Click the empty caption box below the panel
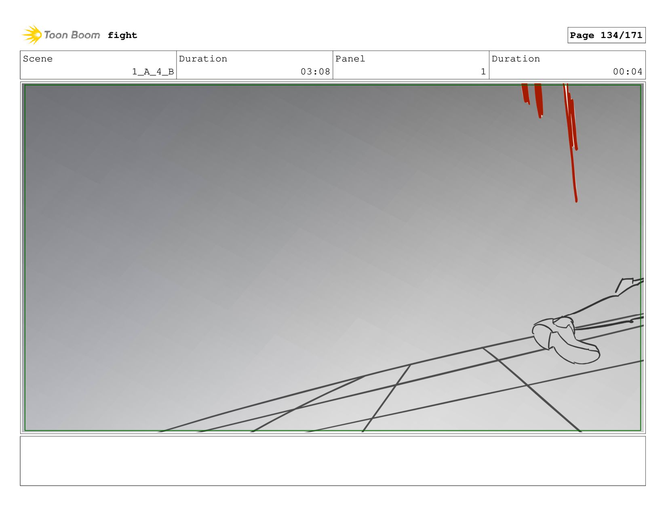Screen dimensions: 666x516 [x=333, y=461]
